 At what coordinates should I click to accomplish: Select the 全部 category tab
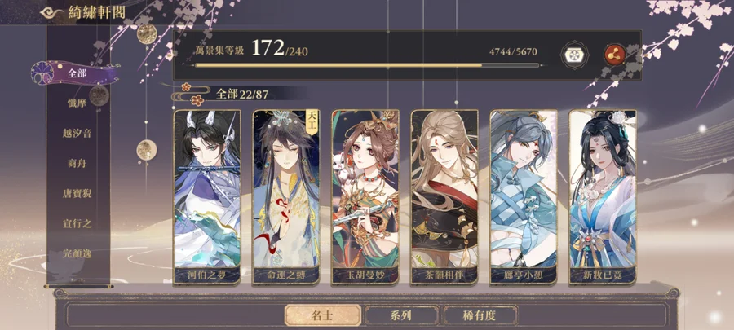pos(77,73)
